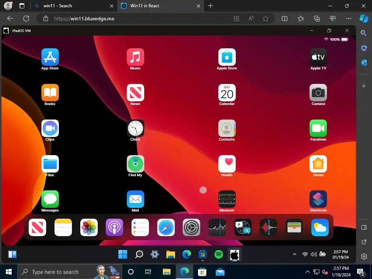Click the Type here to search box
The height and width of the screenshot is (279, 372).
tap(70, 272)
